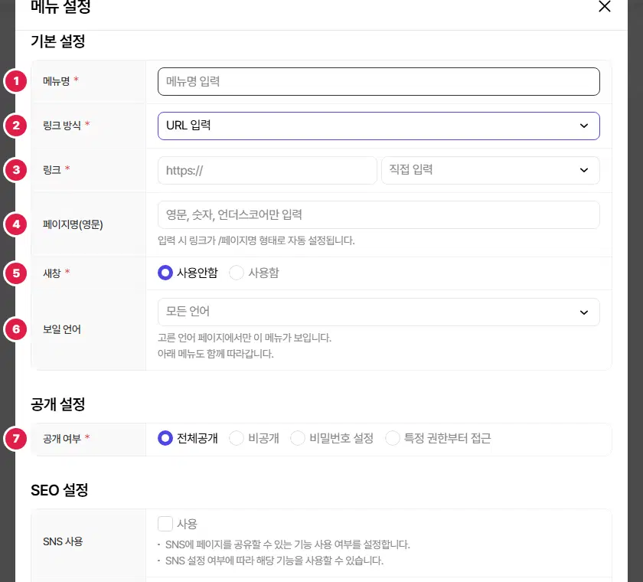Select the 전체공개 radio option
This screenshot has height=582, width=643.
tap(165, 438)
